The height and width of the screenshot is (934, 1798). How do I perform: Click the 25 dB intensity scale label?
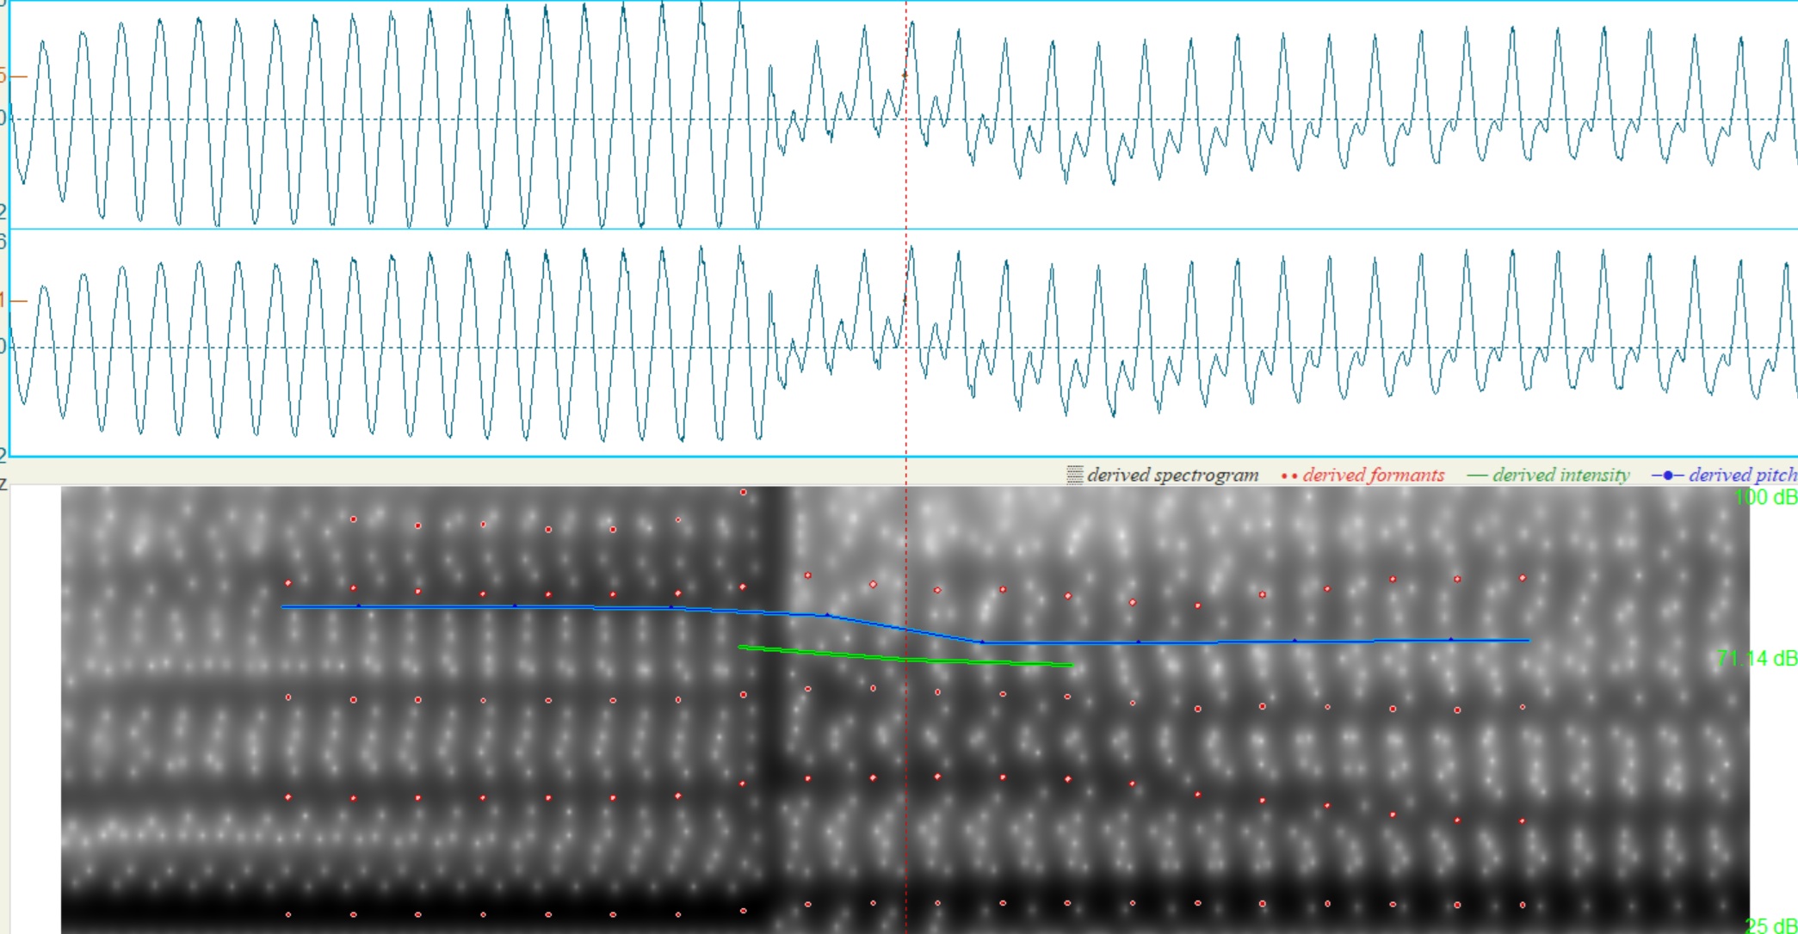[1771, 925]
